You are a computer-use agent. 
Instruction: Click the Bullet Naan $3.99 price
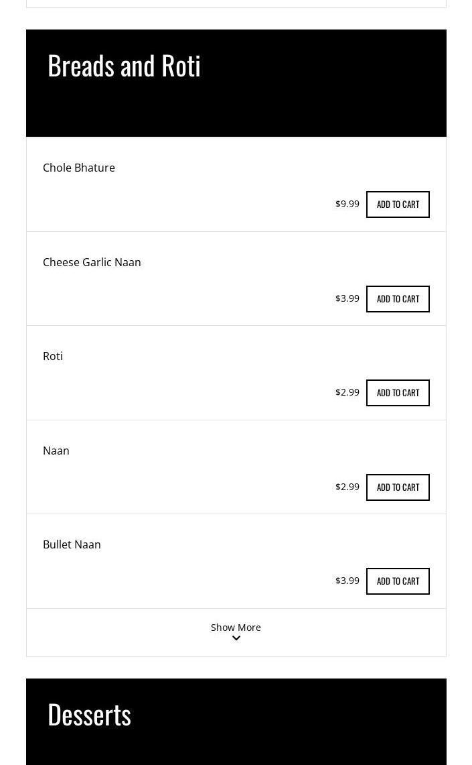coord(347,581)
